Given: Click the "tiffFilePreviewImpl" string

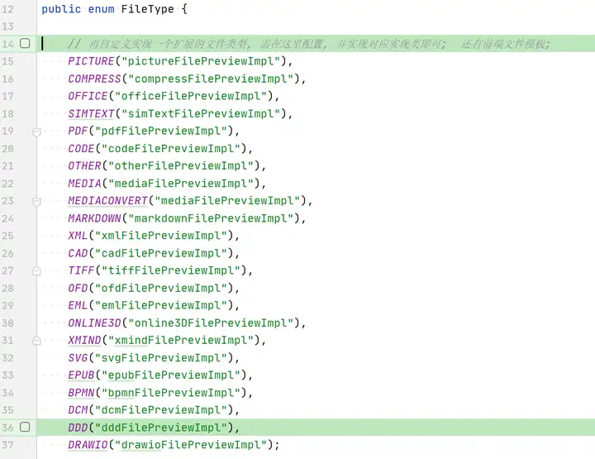Looking at the screenshot, I should [x=171, y=270].
